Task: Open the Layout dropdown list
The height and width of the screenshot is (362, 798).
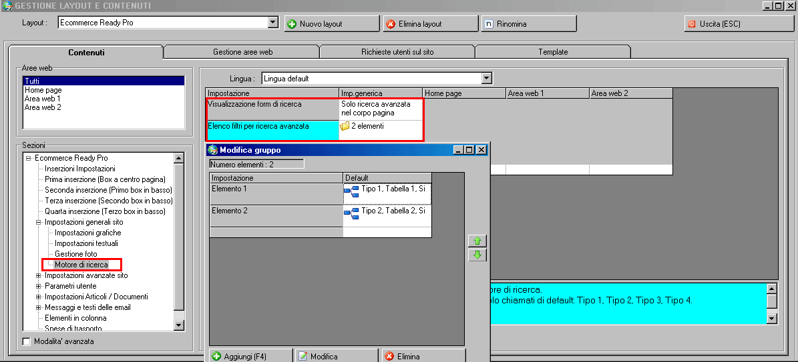Action: click(273, 23)
